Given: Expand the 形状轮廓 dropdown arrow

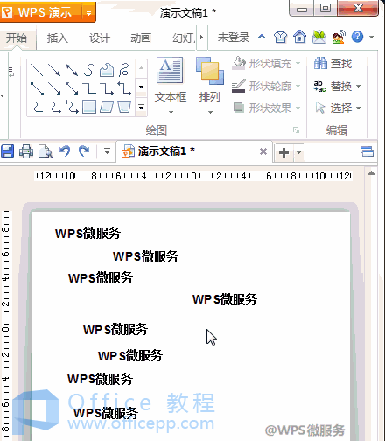Looking at the screenshot, I should coord(297,86).
